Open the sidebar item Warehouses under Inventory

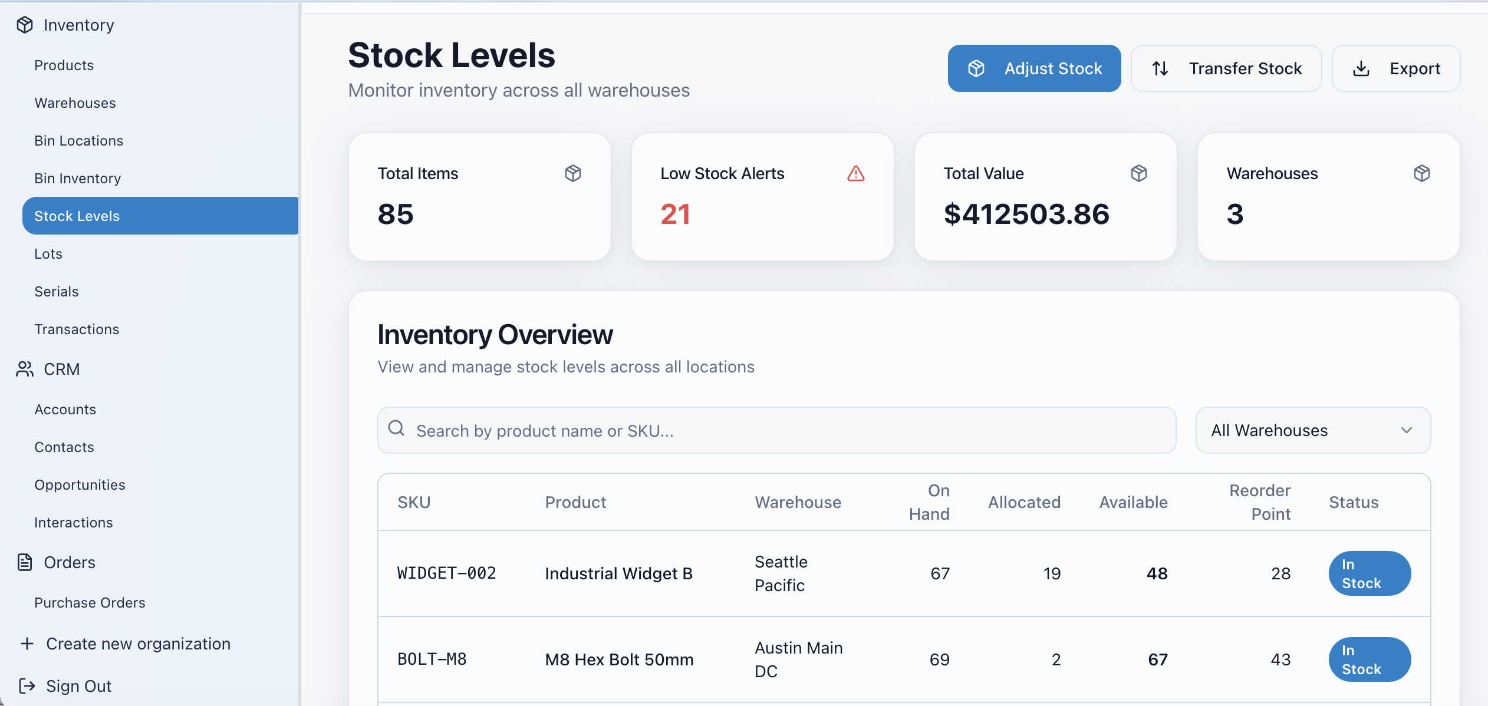point(75,103)
